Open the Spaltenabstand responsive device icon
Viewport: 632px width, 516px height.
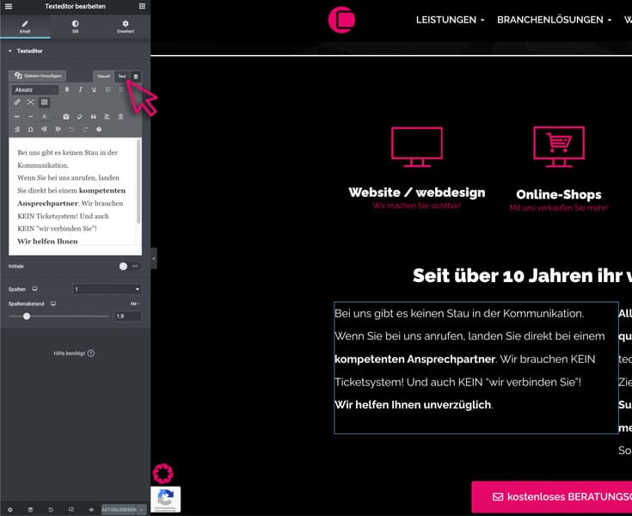pyautogui.click(x=53, y=304)
